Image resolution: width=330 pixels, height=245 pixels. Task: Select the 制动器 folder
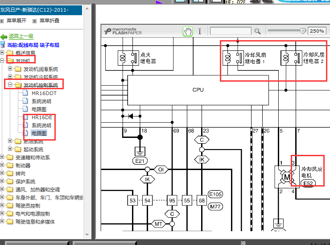point(23,166)
